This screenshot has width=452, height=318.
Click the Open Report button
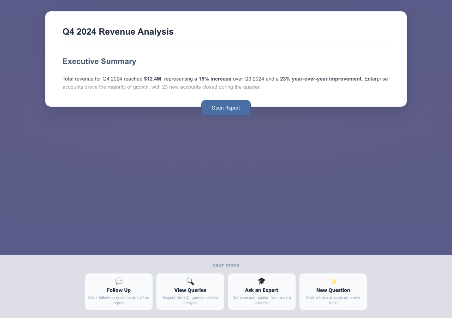pyautogui.click(x=226, y=107)
